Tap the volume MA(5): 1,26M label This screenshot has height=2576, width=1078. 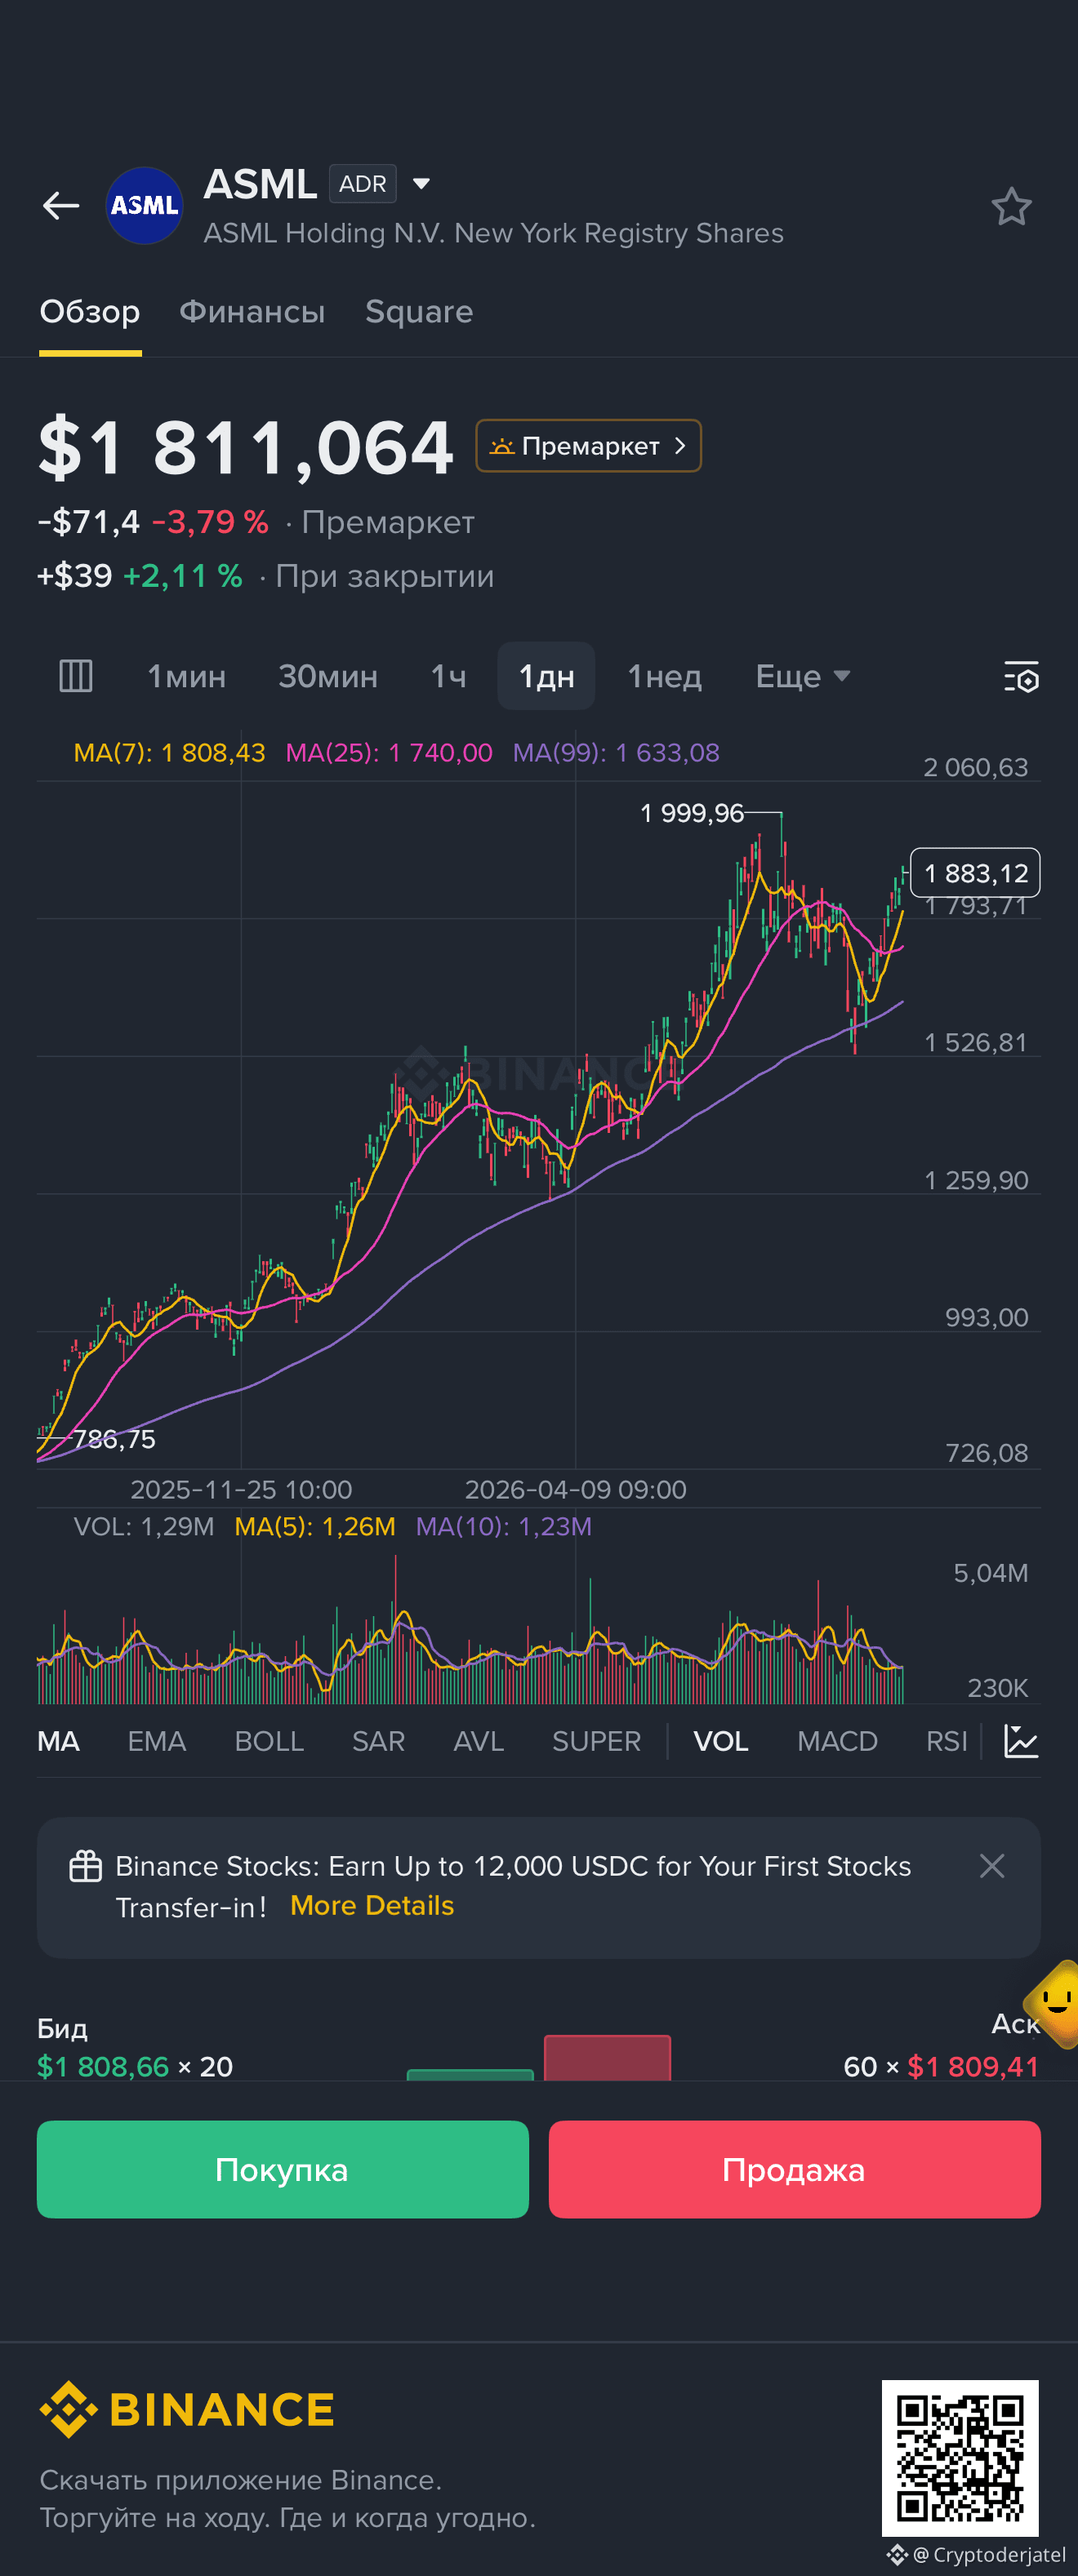[315, 1526]
